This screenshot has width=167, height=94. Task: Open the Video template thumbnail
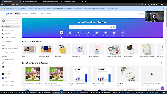29,49
